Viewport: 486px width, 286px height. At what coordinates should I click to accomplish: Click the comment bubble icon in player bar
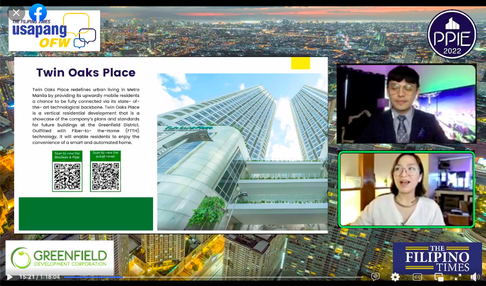375,277
